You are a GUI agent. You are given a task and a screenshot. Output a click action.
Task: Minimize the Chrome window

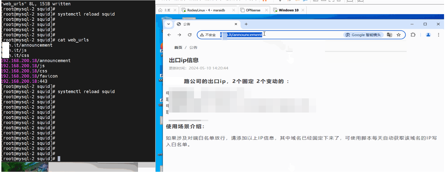[412, 24]
